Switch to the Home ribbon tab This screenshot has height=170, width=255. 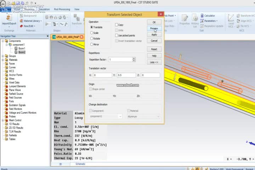17,9
